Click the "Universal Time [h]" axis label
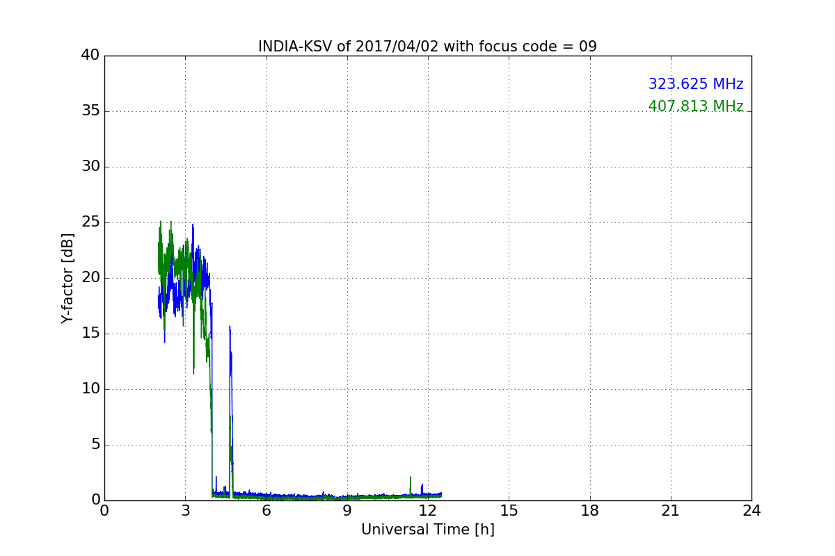The width and height of the screenshot is (835, 556). [427, 530]
